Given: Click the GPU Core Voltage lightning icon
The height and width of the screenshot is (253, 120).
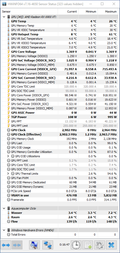Looking at the screenshot, I should (8, 52).
